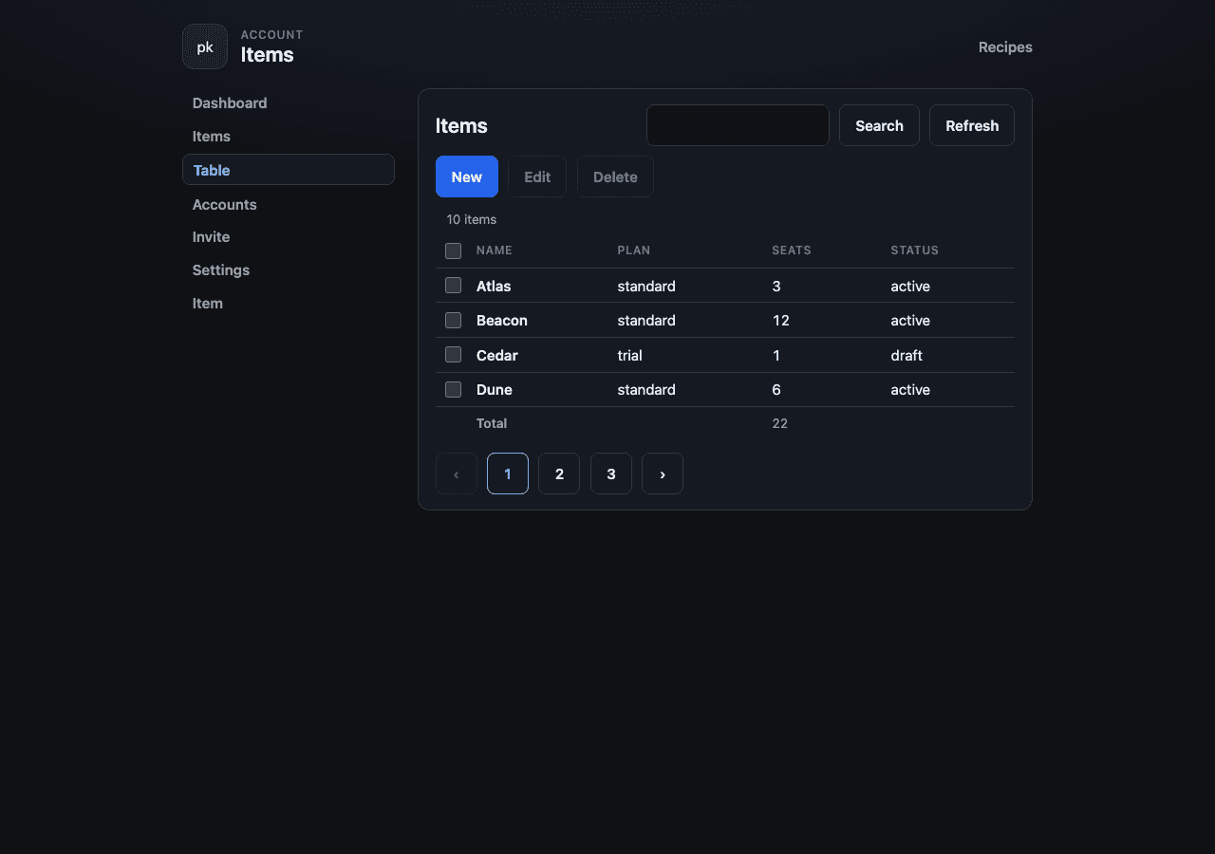
Task: Create a New item
Action: click(467, 176)
